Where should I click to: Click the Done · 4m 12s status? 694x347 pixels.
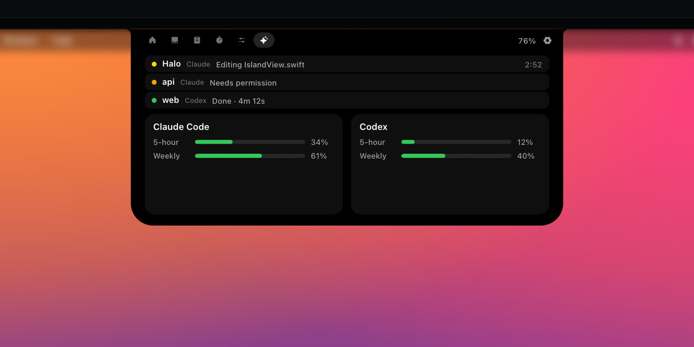point(238,101)
